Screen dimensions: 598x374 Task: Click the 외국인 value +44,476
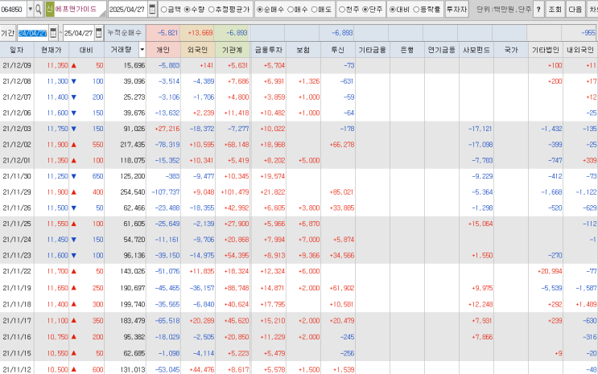pyautogui.click(x=202, y=369)
